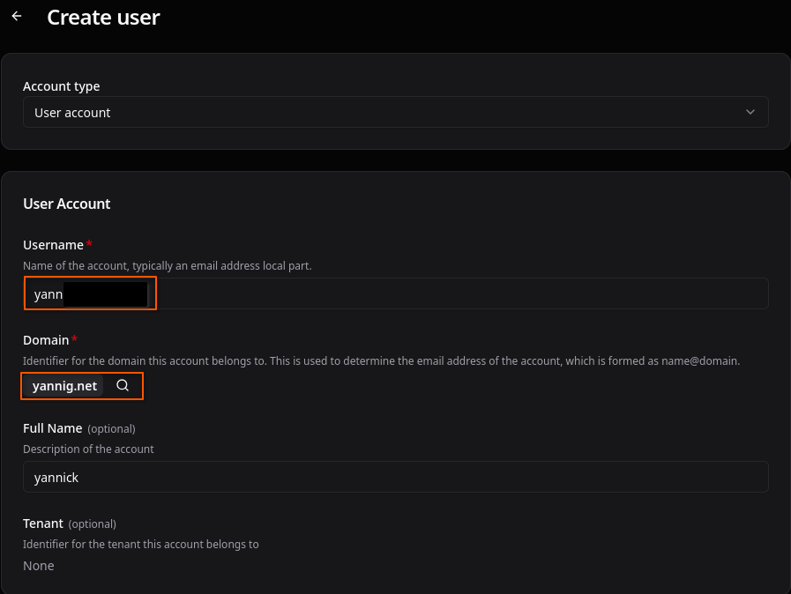Image resolution: width=791 pixels, height=594 pixels.
Task: Open the Account type dropdown chevron
Action: click(750, 113)
